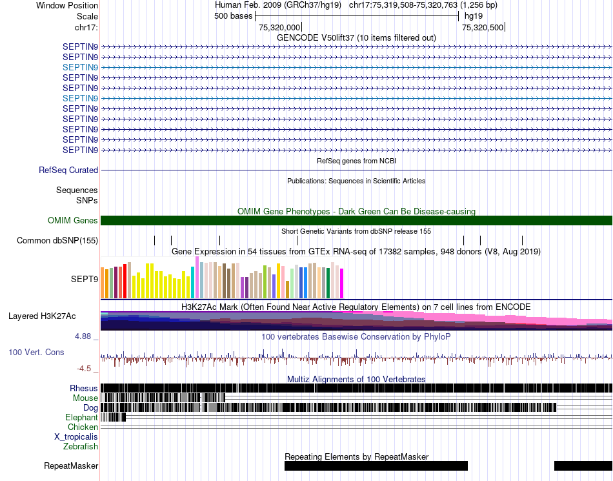Viewport: 613px width, 481px height.
Task: Click the topmost SEPTIN9 transcript label
Action: 80,47
